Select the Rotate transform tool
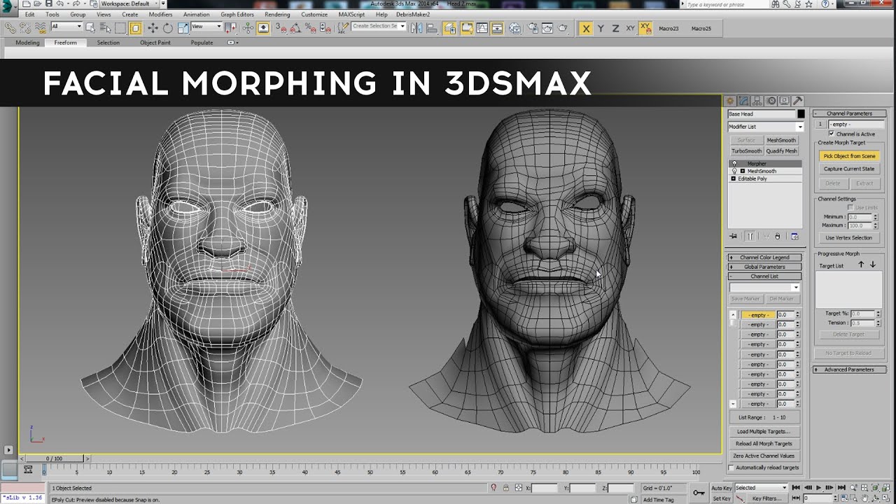The image size is (896, 504). point(168,29)
